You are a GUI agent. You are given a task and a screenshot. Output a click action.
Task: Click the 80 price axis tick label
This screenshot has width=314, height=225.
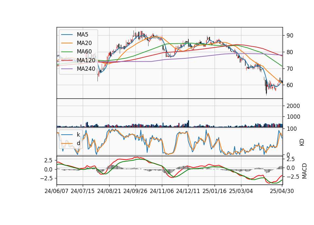[x=290, y=52]
